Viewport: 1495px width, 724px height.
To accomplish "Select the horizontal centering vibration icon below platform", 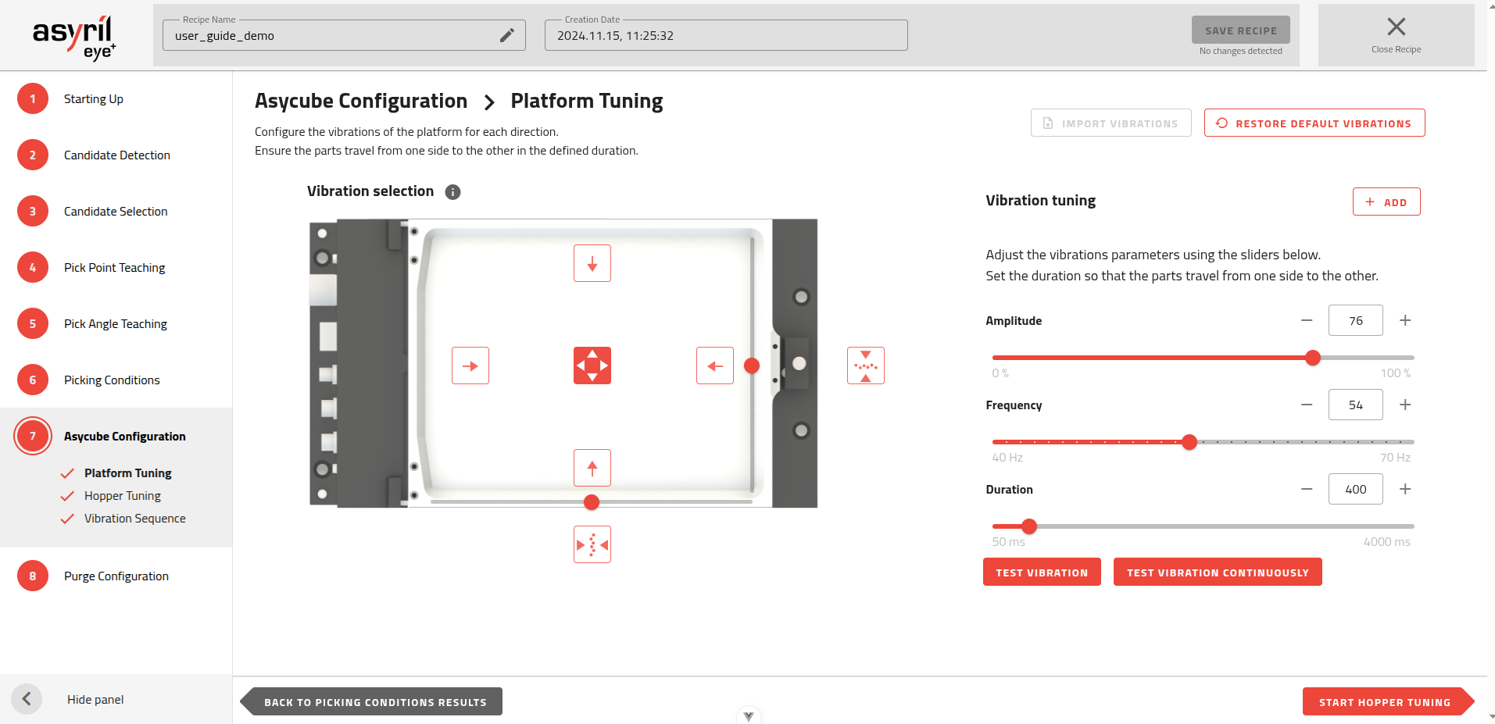I will (x=592, y=544).
